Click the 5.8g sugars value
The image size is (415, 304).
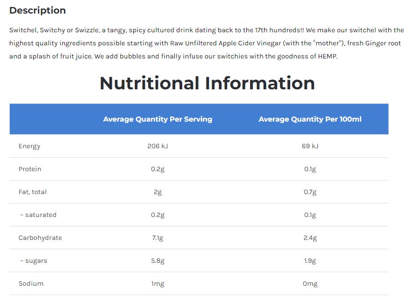point(157,261)
